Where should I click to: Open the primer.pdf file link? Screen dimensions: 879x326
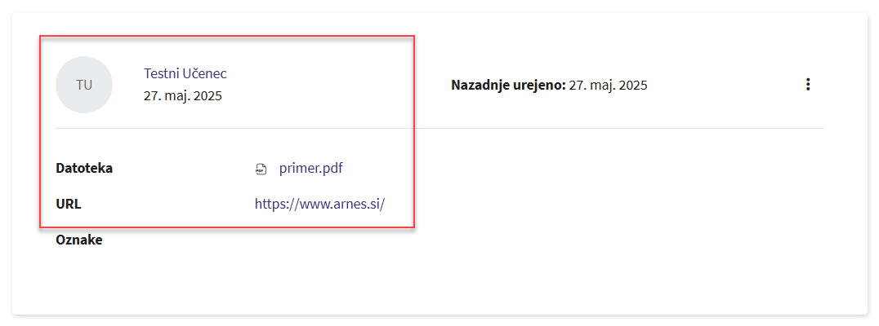point(310,169)
